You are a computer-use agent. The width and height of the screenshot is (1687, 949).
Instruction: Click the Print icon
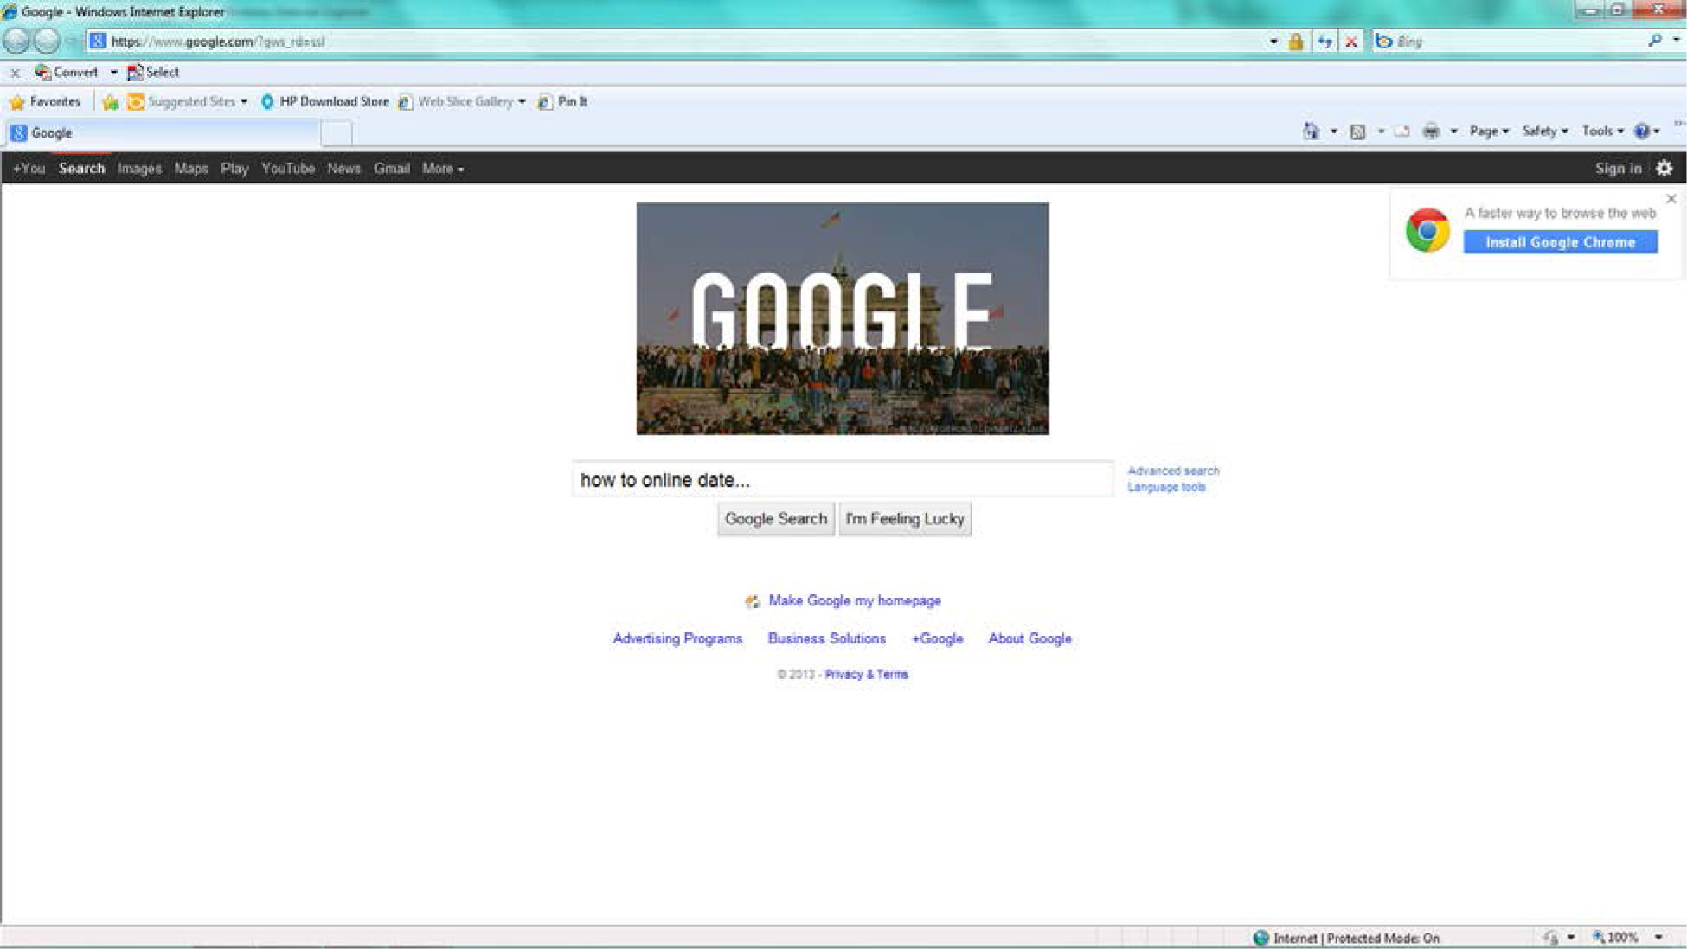point(1431,131)
